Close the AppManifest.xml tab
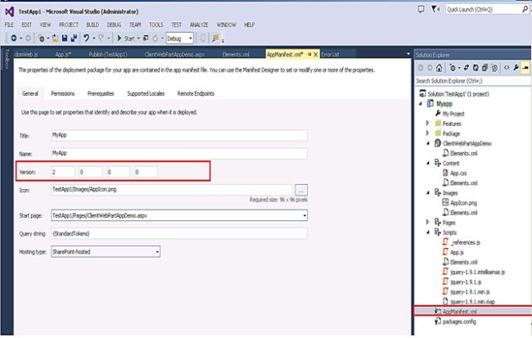This screenshot has width=532, height=338. click(316, 54)
